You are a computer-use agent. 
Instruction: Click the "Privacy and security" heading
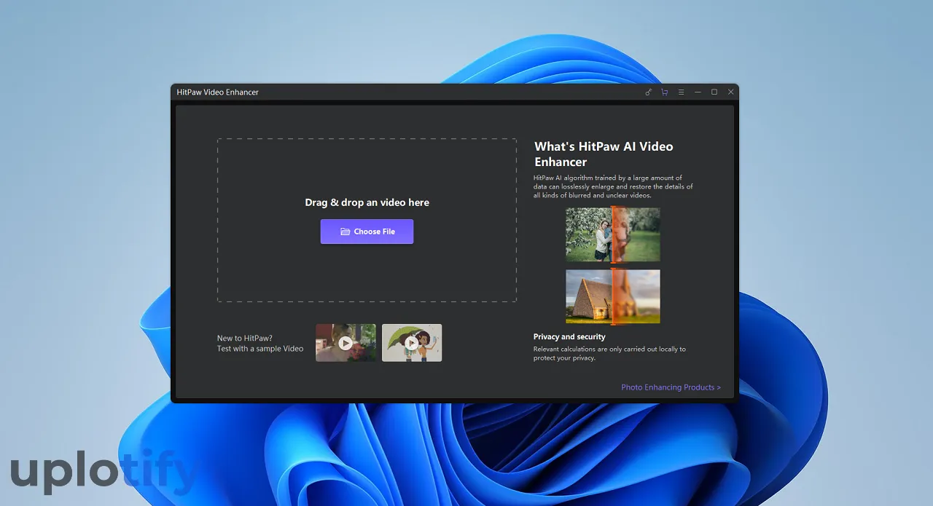coord(569,337)
